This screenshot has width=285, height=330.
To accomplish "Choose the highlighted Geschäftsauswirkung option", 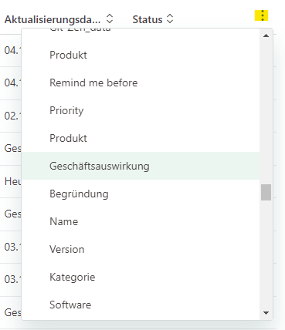I will [141, 166].
